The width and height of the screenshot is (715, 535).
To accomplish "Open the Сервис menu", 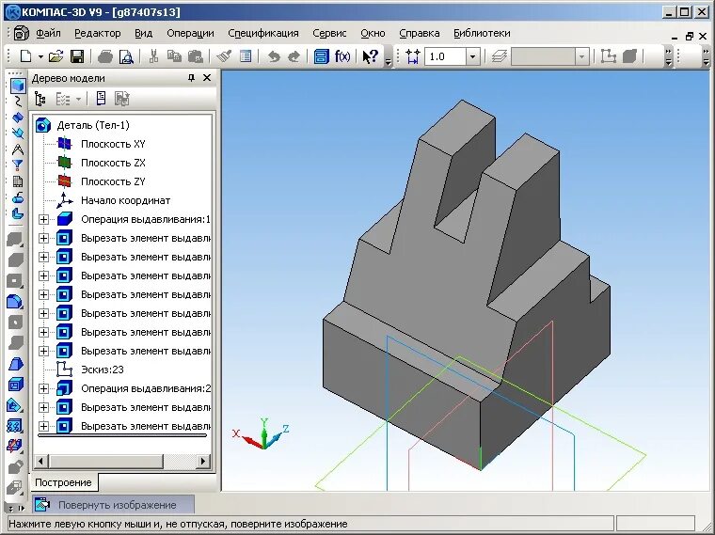I will click(x=329, y=33).
